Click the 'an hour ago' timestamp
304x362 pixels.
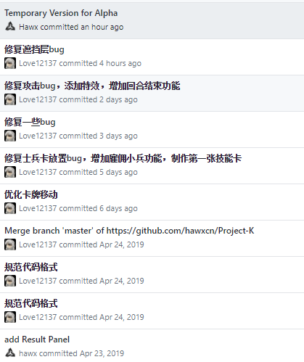(102, 27)
